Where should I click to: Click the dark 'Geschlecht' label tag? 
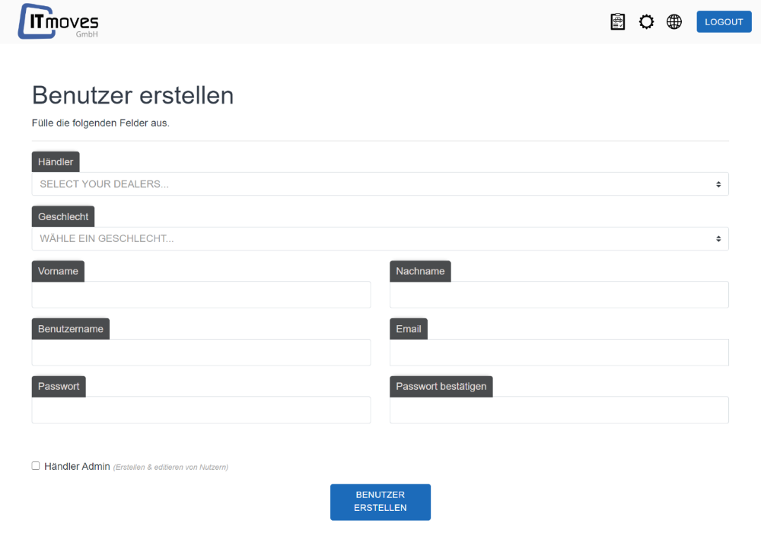[63, 216]
